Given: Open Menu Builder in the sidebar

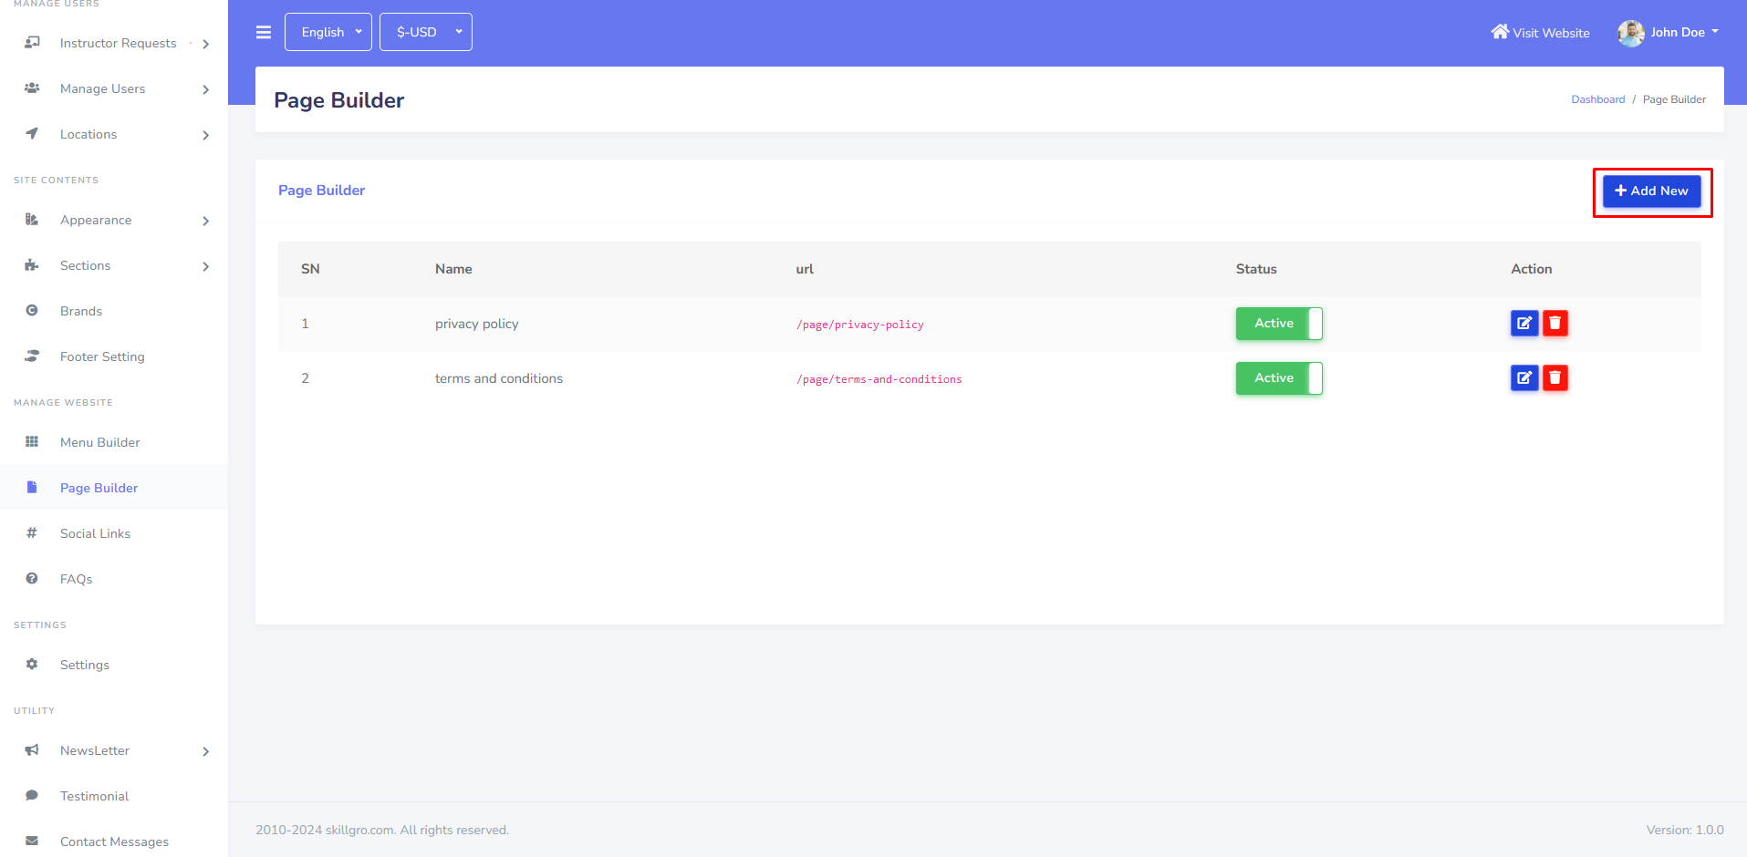Looking at the screenshot, I should click(114, 442).
